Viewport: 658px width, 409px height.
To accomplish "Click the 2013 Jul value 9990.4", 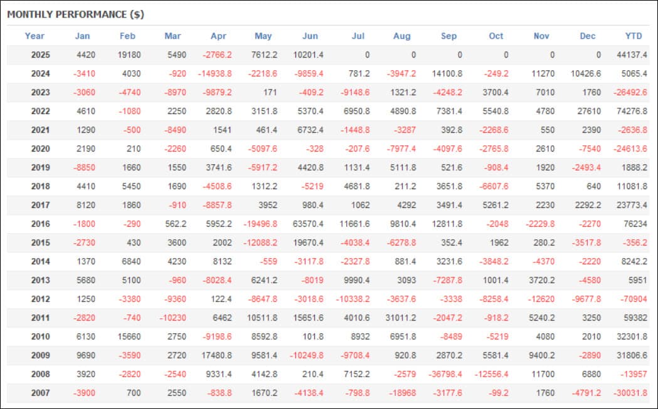I will pos(356,281).
